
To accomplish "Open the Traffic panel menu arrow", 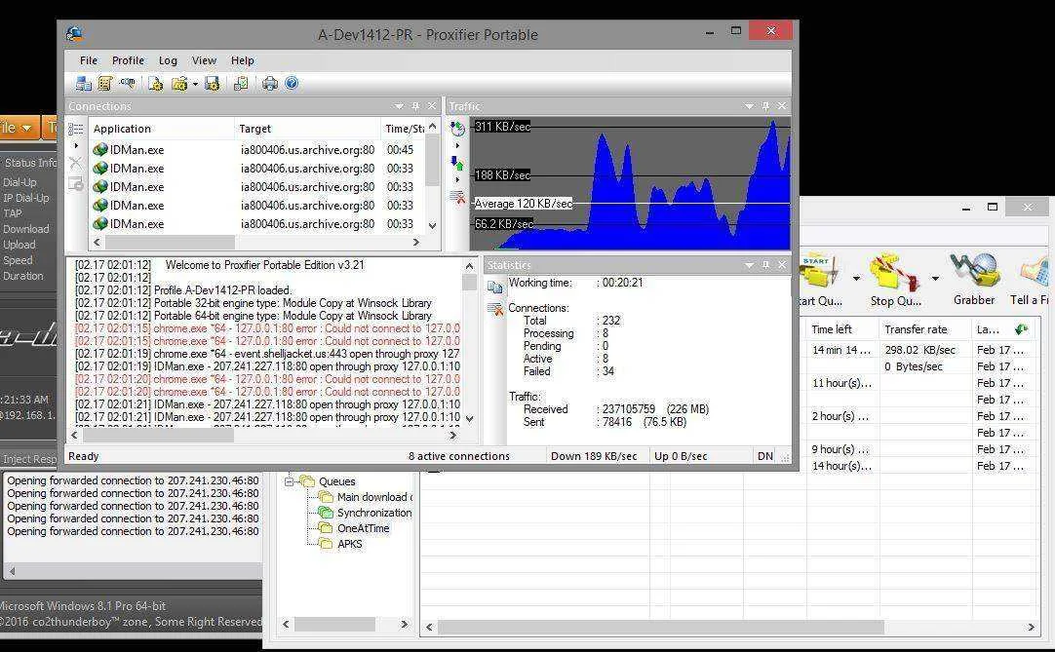I will pyautogui.click(x=749, y=106).
